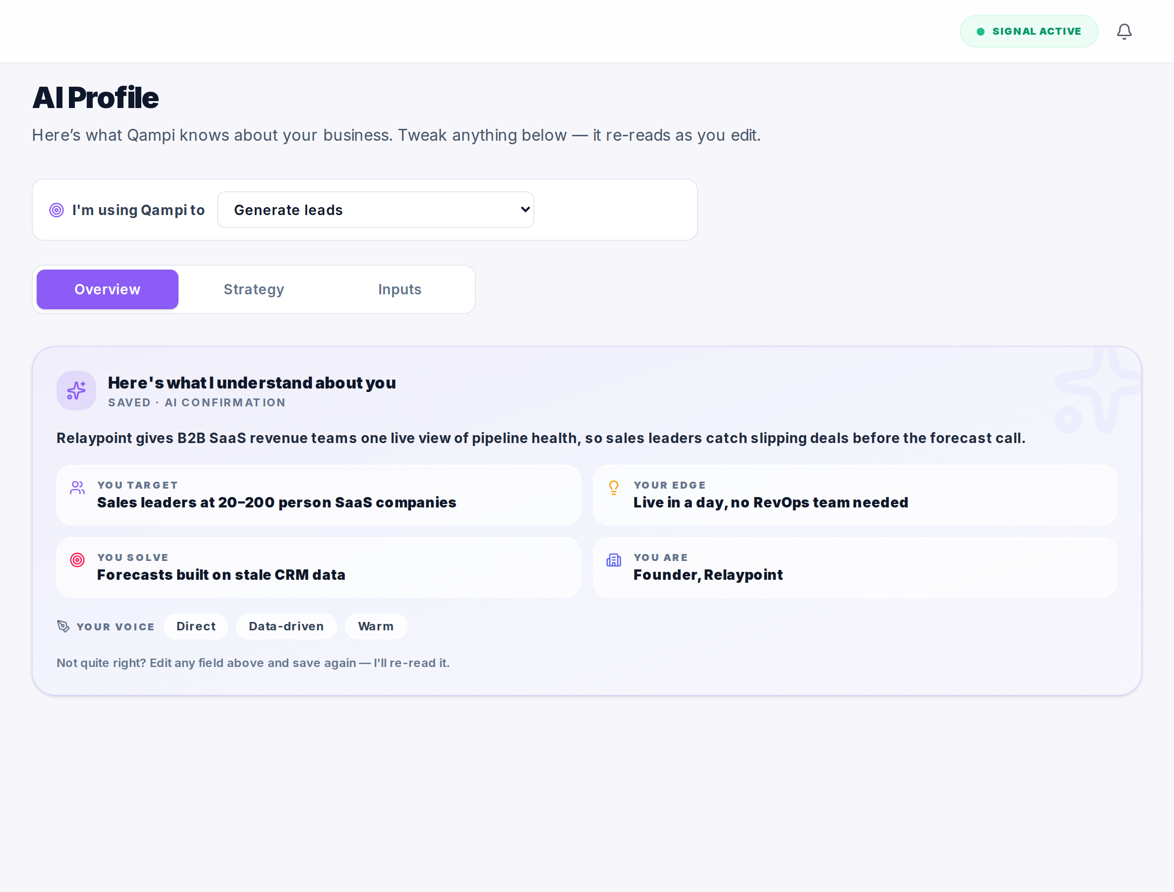Viewport: 1174px width, 892px height.
Task: Open the Generate leads dropdown
Action: (x=376, y=210)
